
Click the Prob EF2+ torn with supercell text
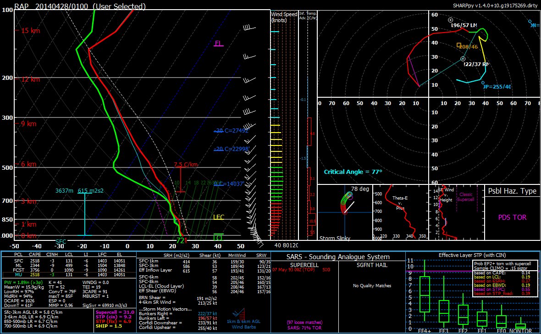[502, 263]
